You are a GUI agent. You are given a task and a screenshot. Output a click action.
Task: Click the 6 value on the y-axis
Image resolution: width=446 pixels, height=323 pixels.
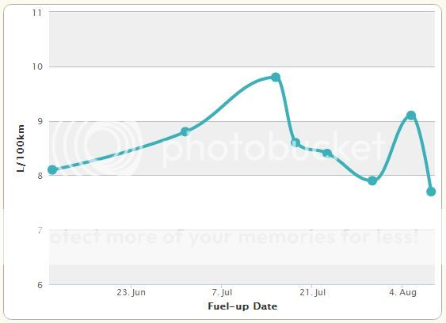[40, 285]
